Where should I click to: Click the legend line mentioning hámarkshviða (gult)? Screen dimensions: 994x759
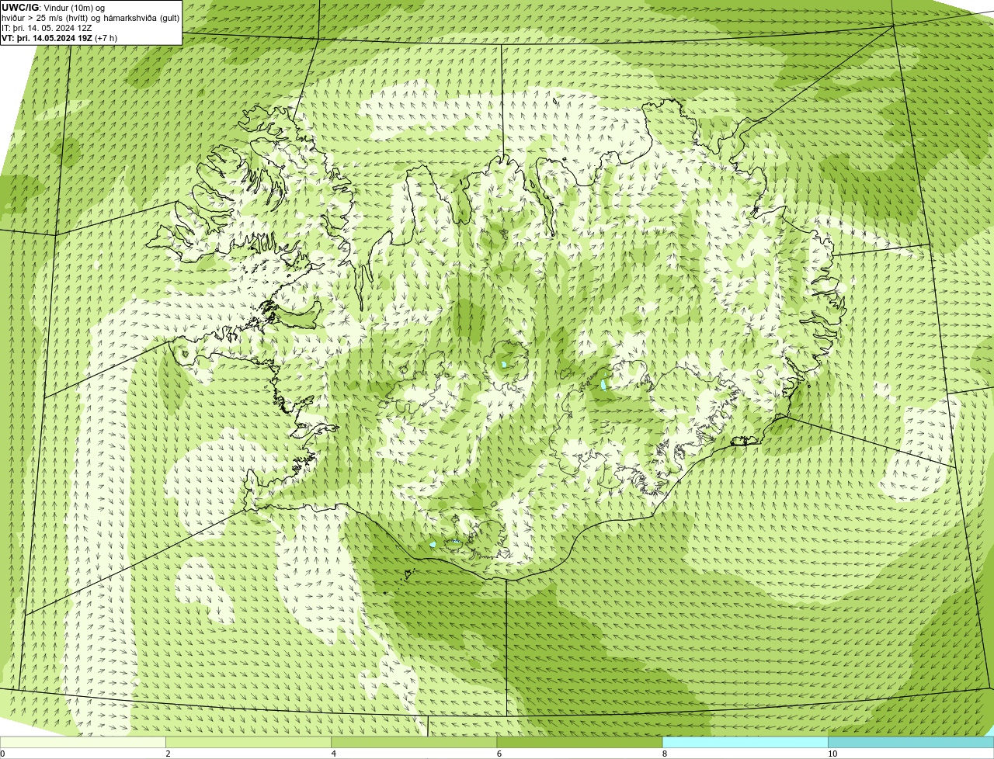pyautogui.click(x=90, y=18)
